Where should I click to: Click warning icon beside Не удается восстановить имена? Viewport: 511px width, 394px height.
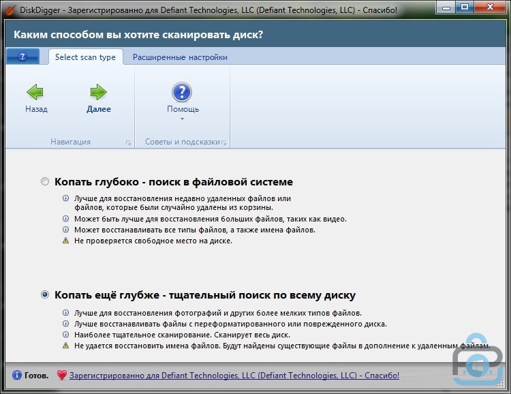pyautogui.click(x=65, y=346)
